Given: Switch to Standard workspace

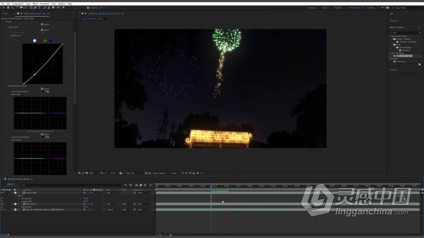Looking at the screenshot, I should (339, 8).
